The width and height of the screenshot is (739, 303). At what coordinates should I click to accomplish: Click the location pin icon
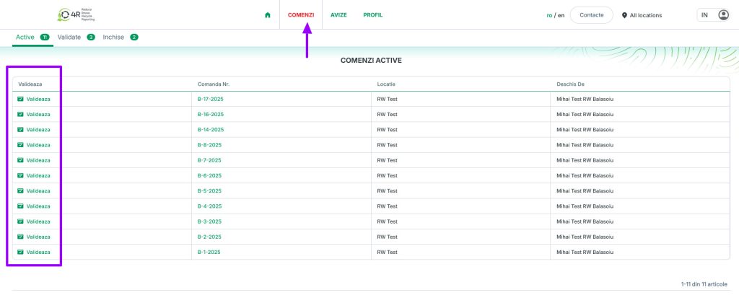click(x=624, y=15)
